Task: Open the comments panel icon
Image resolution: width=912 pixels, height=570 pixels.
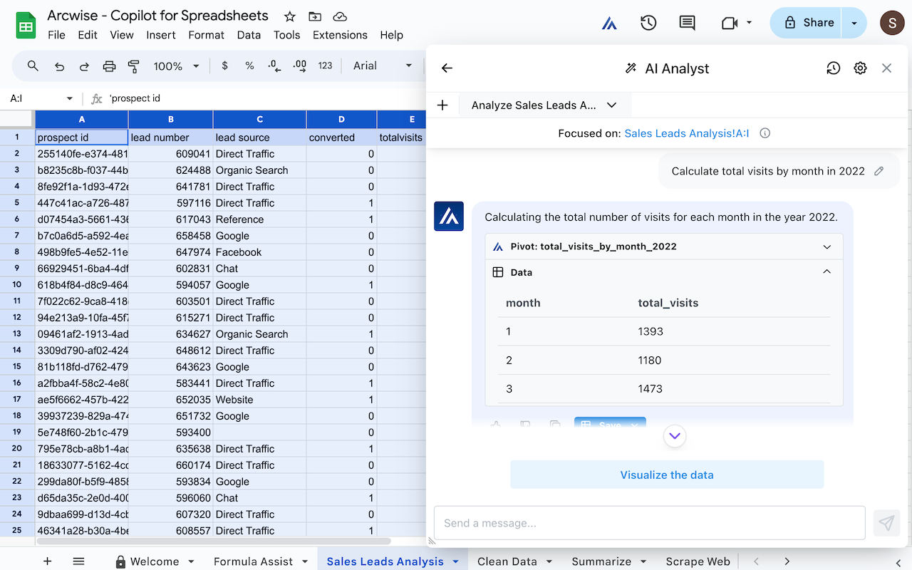Action: pyautogui.click(x=686, y=23)
